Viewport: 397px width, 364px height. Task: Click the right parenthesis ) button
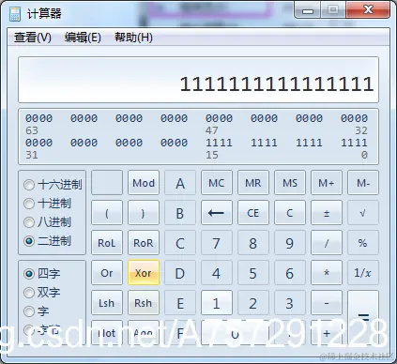pyautogui.click(x=144, y=213)
